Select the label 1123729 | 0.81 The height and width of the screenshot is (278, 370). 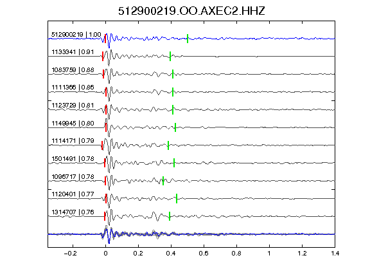coord(73,106)
